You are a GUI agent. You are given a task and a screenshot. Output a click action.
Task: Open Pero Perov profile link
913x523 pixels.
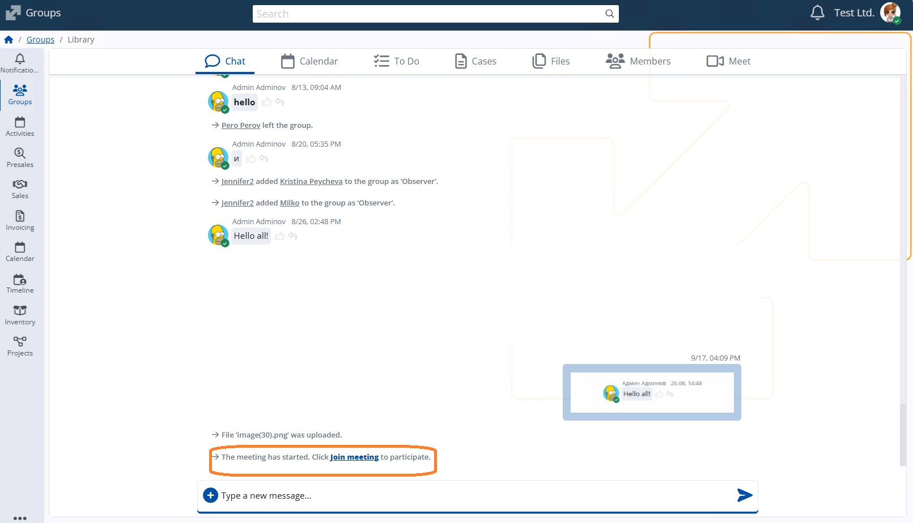pos(241,126)
